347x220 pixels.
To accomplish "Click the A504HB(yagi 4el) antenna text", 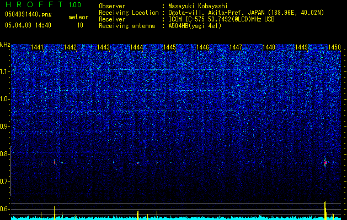I will [195, 26].
